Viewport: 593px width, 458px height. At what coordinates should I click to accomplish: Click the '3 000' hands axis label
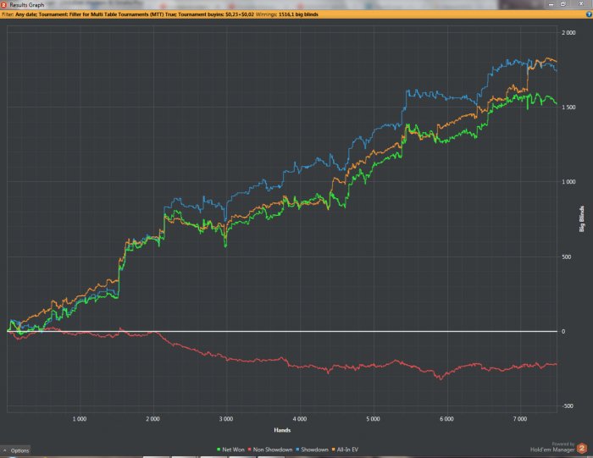pos(226,419)
